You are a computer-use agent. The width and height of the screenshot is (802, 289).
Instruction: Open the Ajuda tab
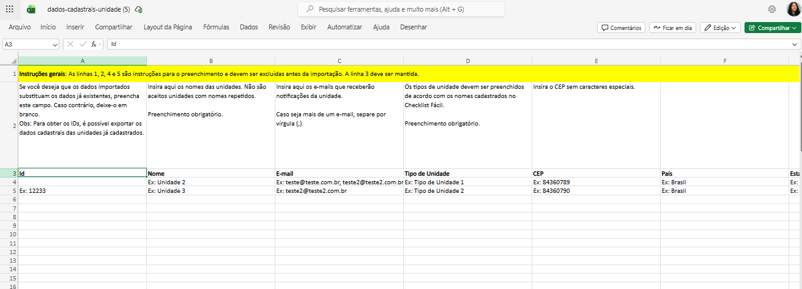pyautogui.click(x=381, y=27)
